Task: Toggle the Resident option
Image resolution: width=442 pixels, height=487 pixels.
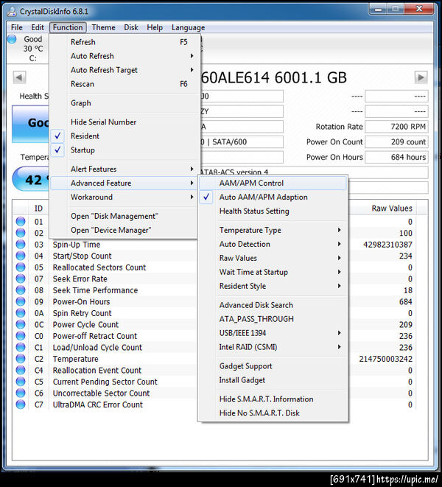Action: click(x=124, y=136)
